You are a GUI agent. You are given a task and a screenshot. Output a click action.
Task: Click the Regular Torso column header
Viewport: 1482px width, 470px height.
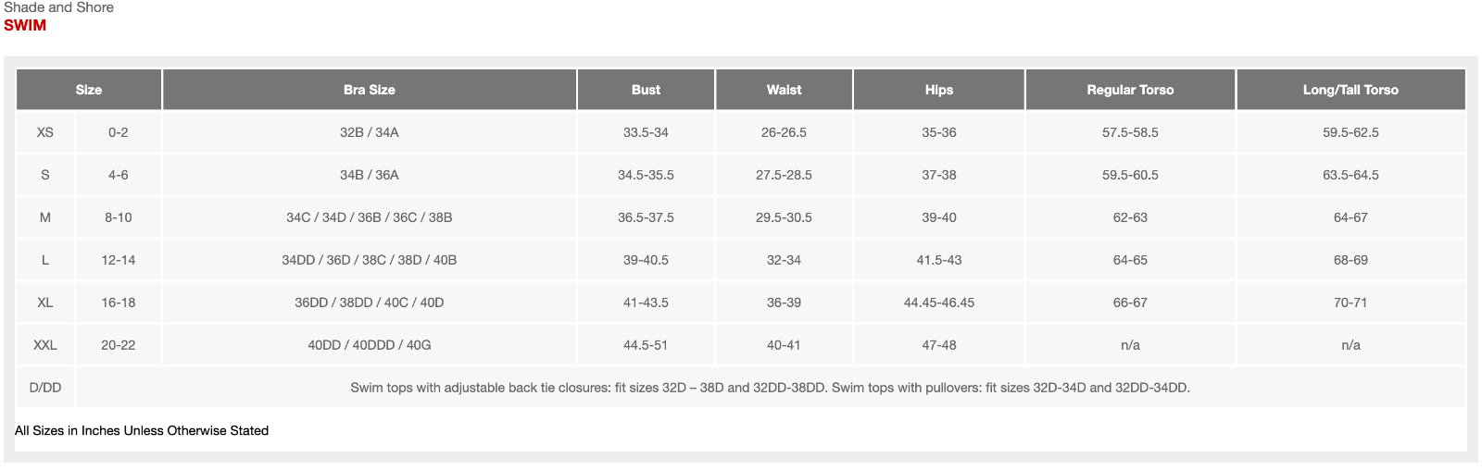1130,90
